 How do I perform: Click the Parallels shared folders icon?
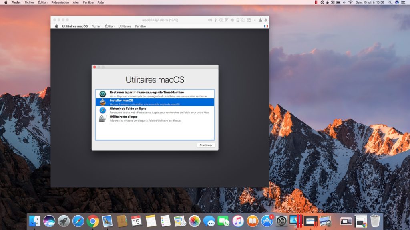tap(243, 20)
